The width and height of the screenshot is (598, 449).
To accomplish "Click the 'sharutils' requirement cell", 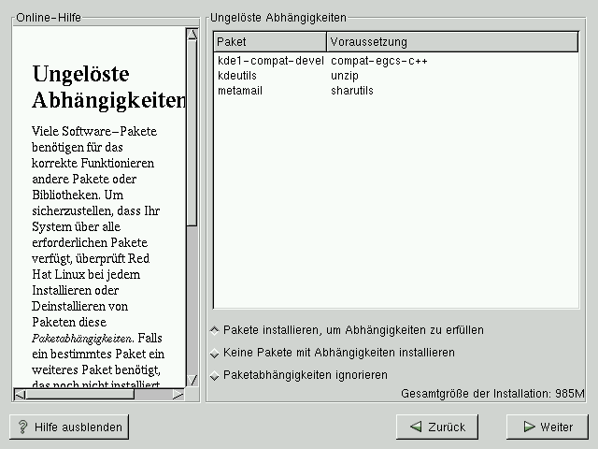I will point(352,91).
